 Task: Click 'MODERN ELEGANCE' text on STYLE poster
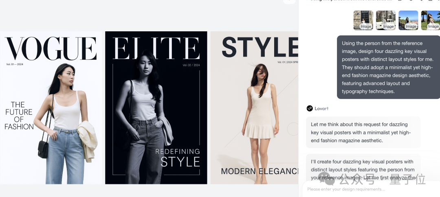pos(260,171)
